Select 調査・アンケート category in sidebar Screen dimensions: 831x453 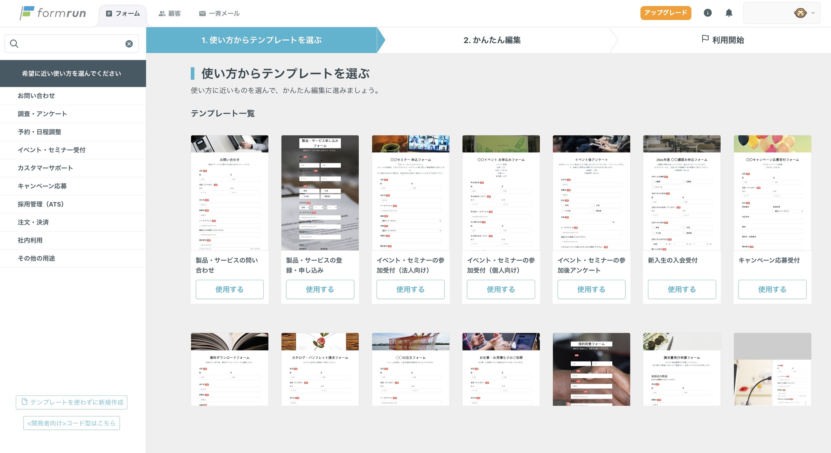[x=42, y=114]
